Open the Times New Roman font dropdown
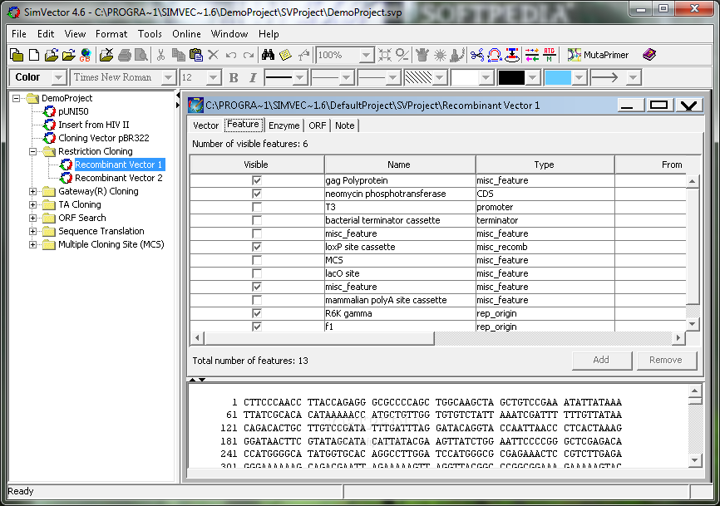This screenshot has height=506, width=720. point(169,77)
